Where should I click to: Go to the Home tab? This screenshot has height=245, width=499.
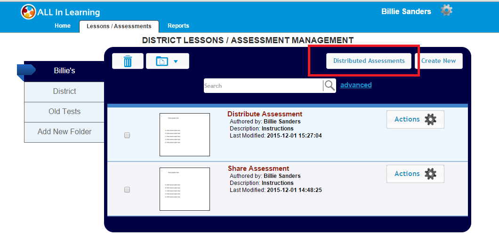click(x=63, y=26)
